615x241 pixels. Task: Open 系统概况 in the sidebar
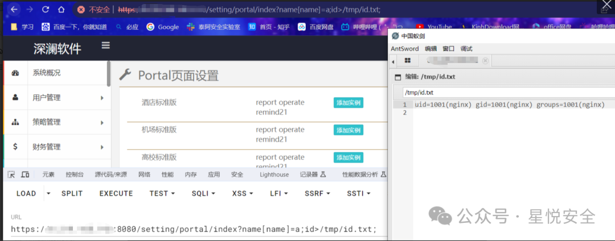tap(47, 73)
